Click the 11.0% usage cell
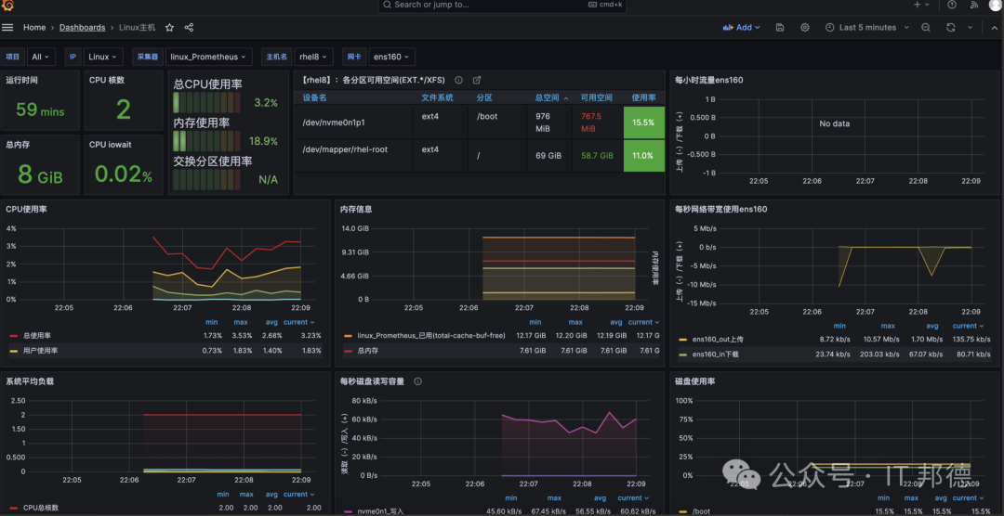 643,155
